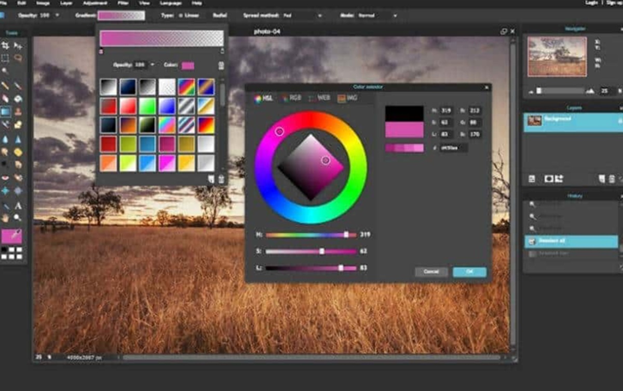Screen dimensions: 623x391
Task: Open the Layer menu
Action: (x=66, y=3)
